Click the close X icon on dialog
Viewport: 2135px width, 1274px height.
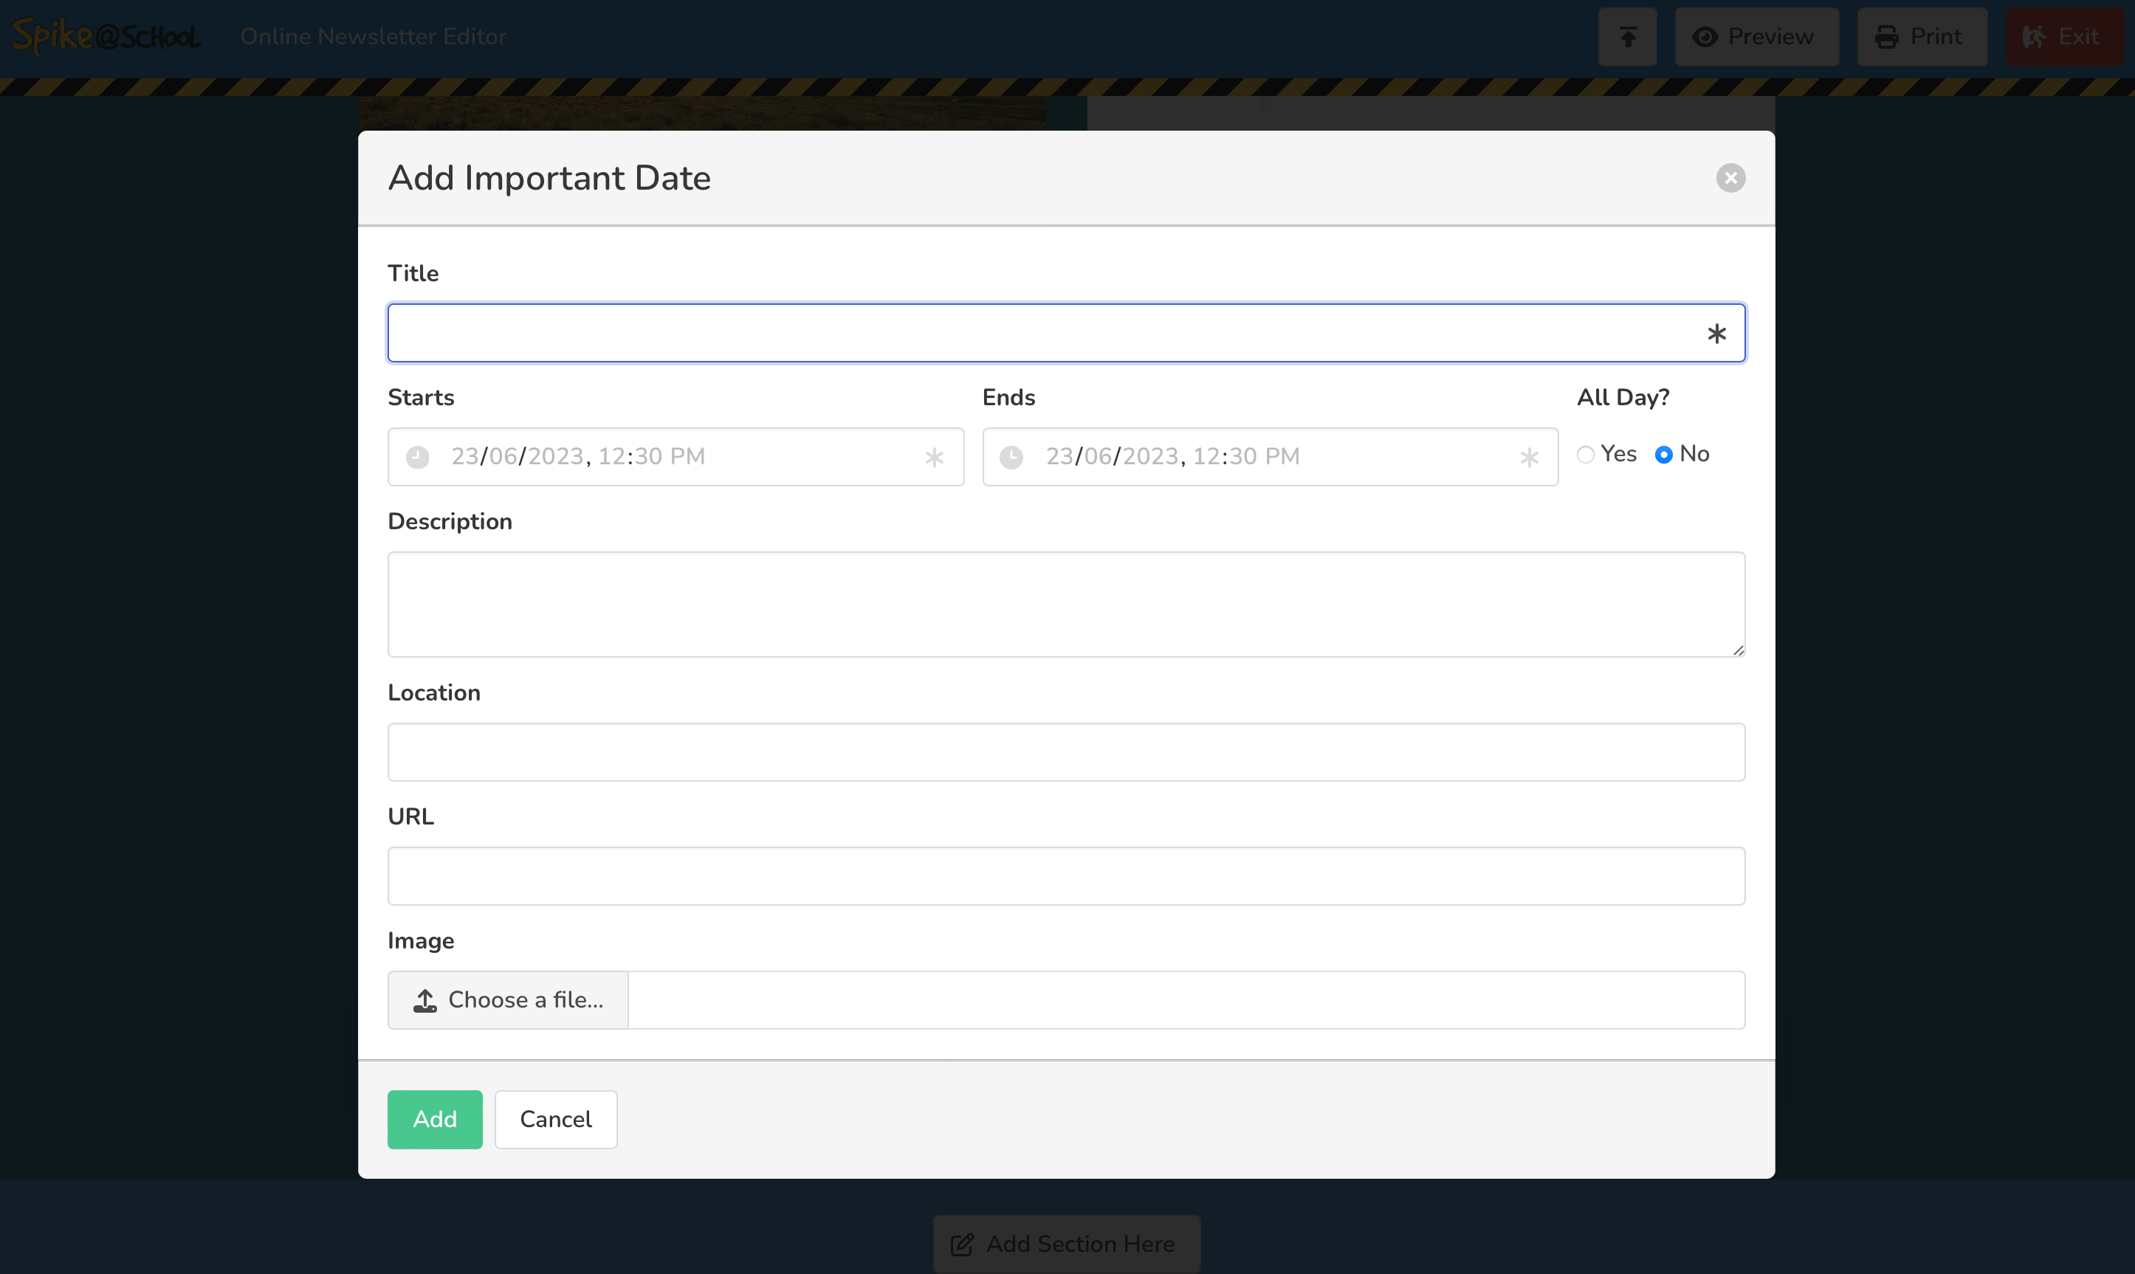(1730, 177)
